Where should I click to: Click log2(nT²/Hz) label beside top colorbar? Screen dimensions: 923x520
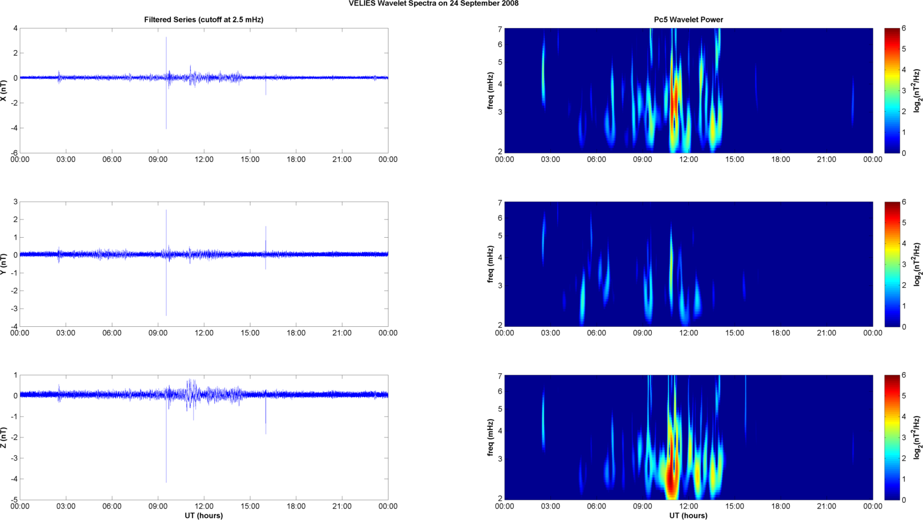[916, 90]
